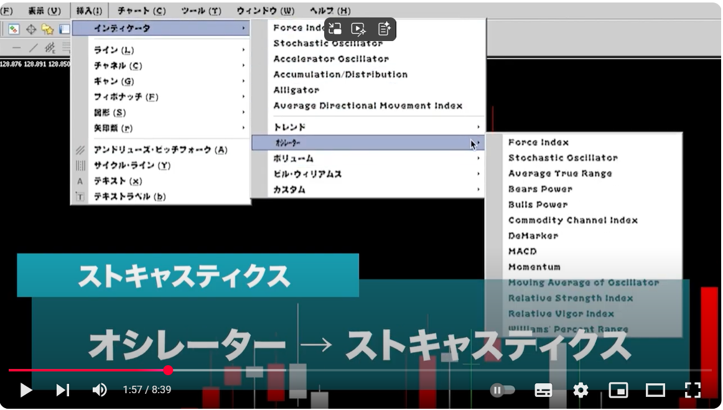Select Accelerator Oscillator indicator

pos(331,59)
